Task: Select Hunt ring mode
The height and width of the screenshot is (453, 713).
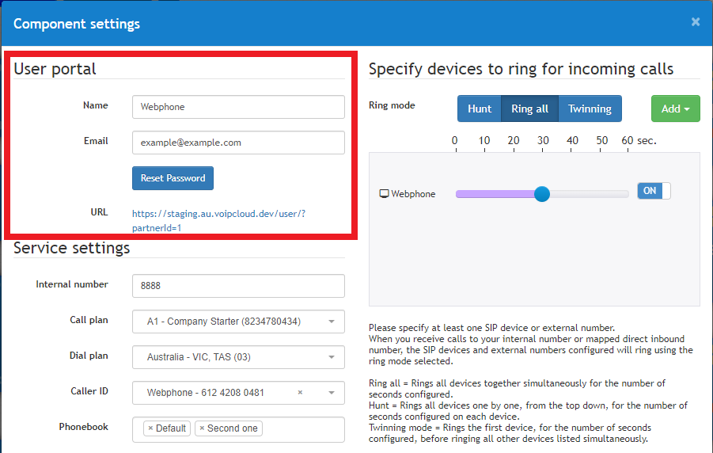Action: (479, 108)
